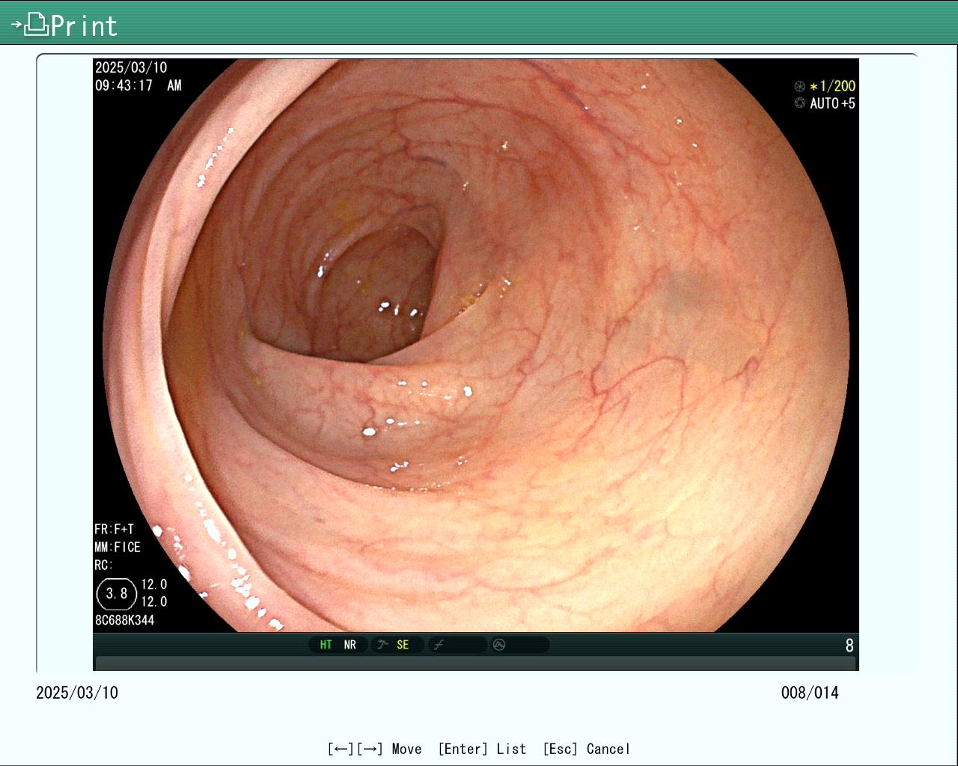
Task: Click the SE structure enhancement indicator
Action: [403, 645]
